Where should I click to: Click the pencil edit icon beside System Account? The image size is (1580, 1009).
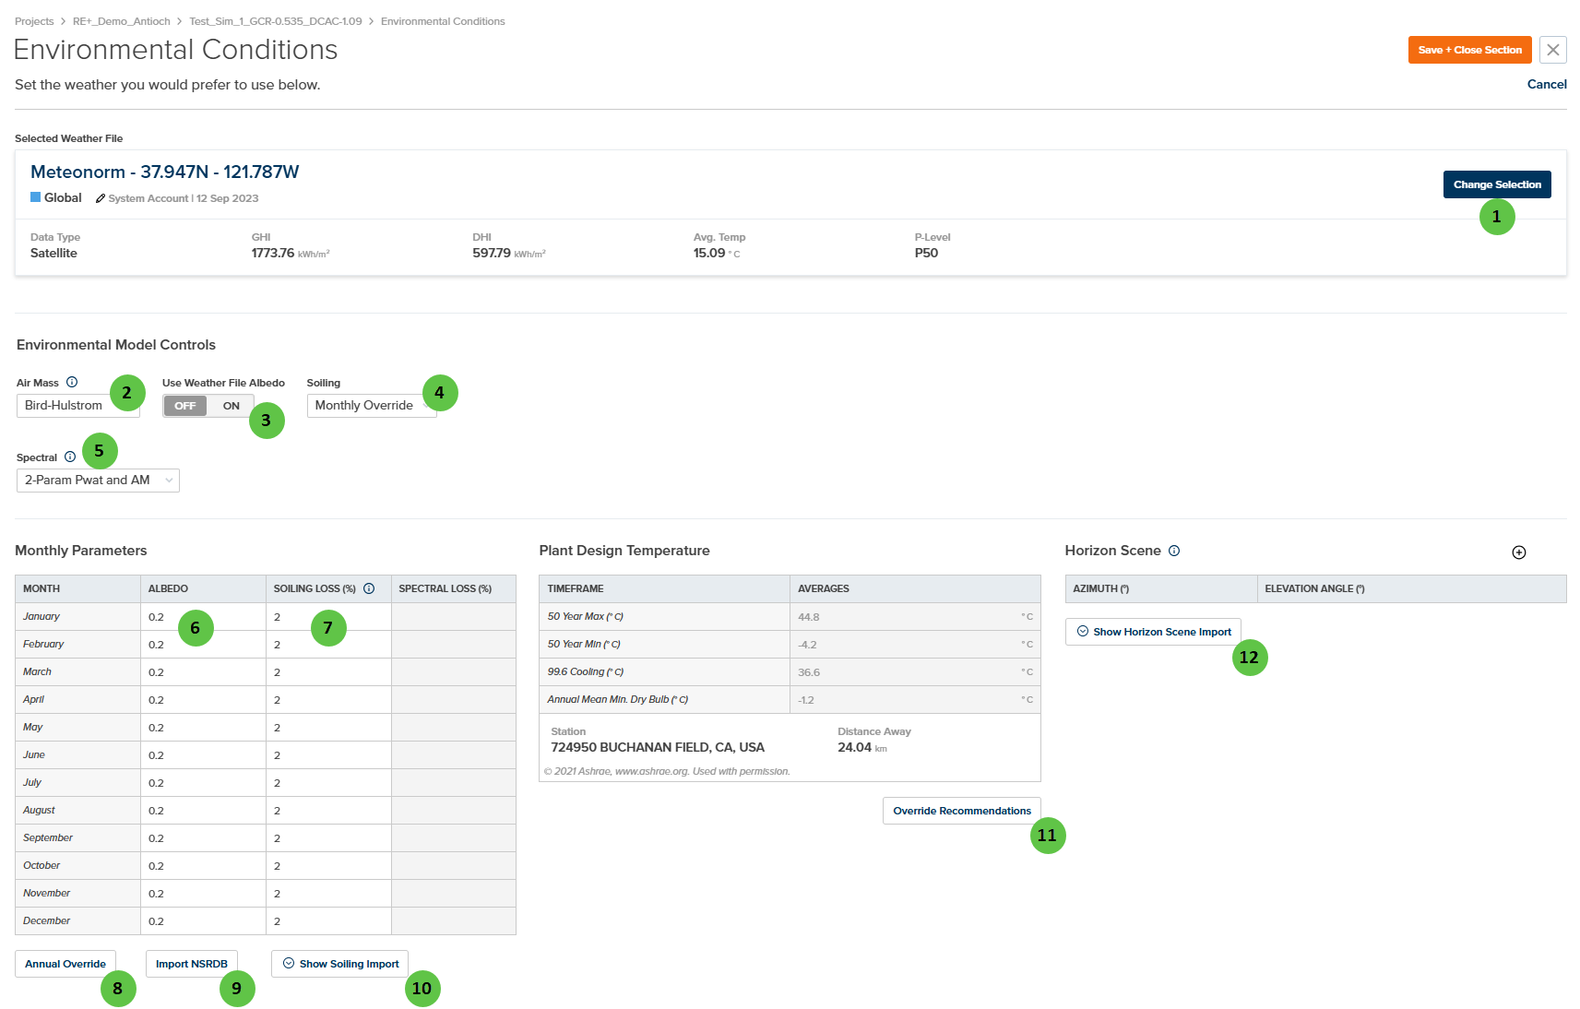click(101, 198)
